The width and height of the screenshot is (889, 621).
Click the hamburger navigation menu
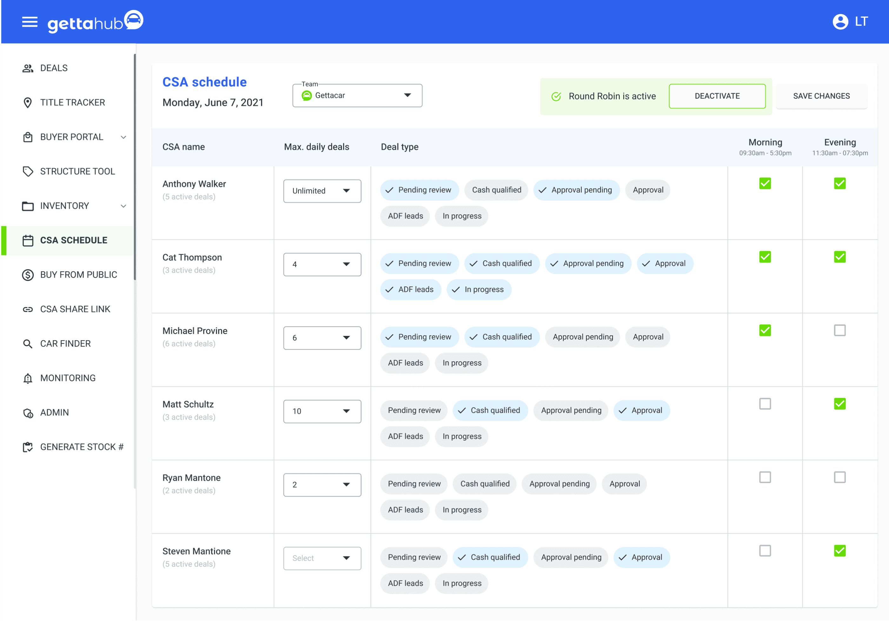[30, 22]
